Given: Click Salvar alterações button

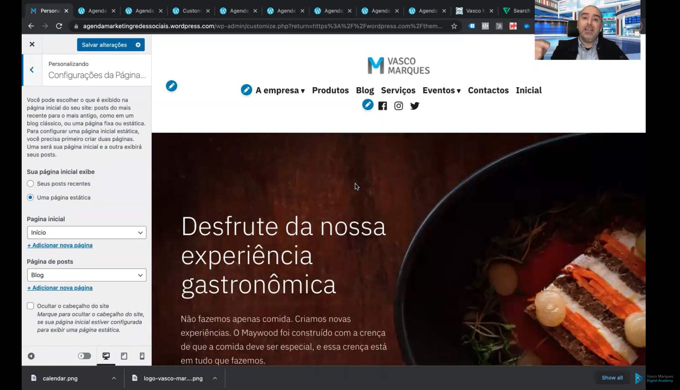Looking at the screenshot, I should coord(104,45).
